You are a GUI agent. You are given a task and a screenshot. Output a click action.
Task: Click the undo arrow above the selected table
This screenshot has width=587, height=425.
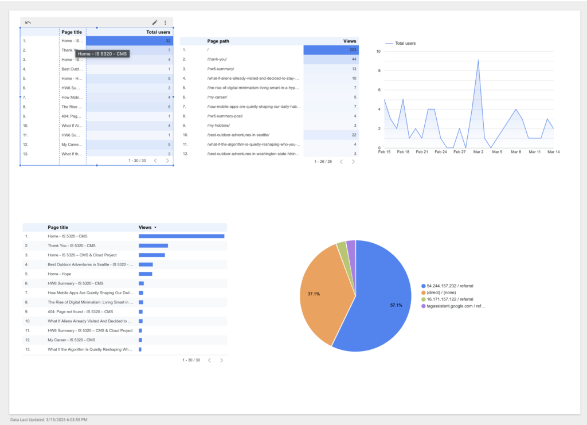coord(28,22)
